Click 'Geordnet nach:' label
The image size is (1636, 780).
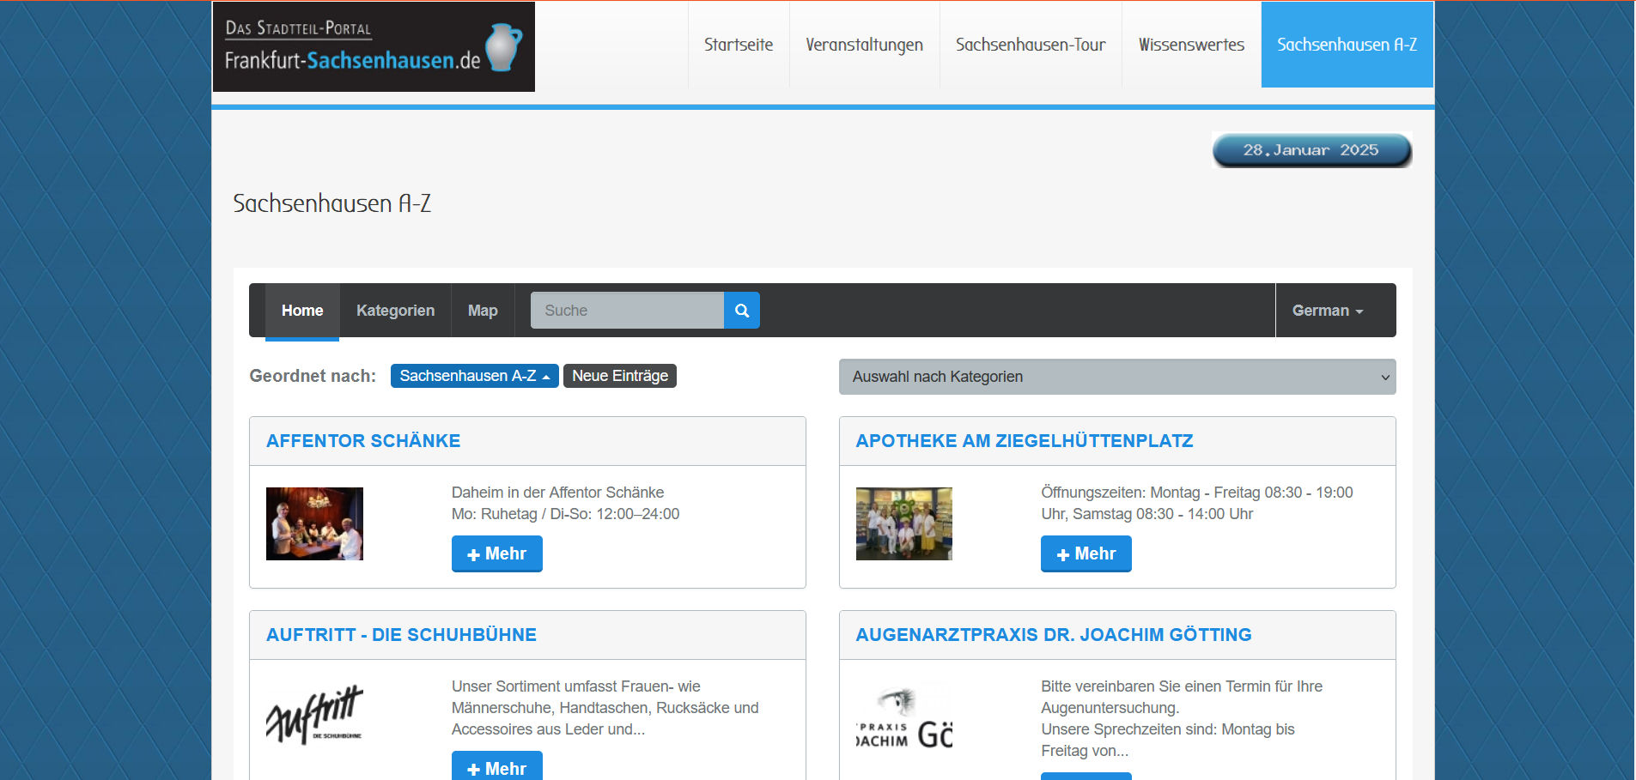point(313,376)
